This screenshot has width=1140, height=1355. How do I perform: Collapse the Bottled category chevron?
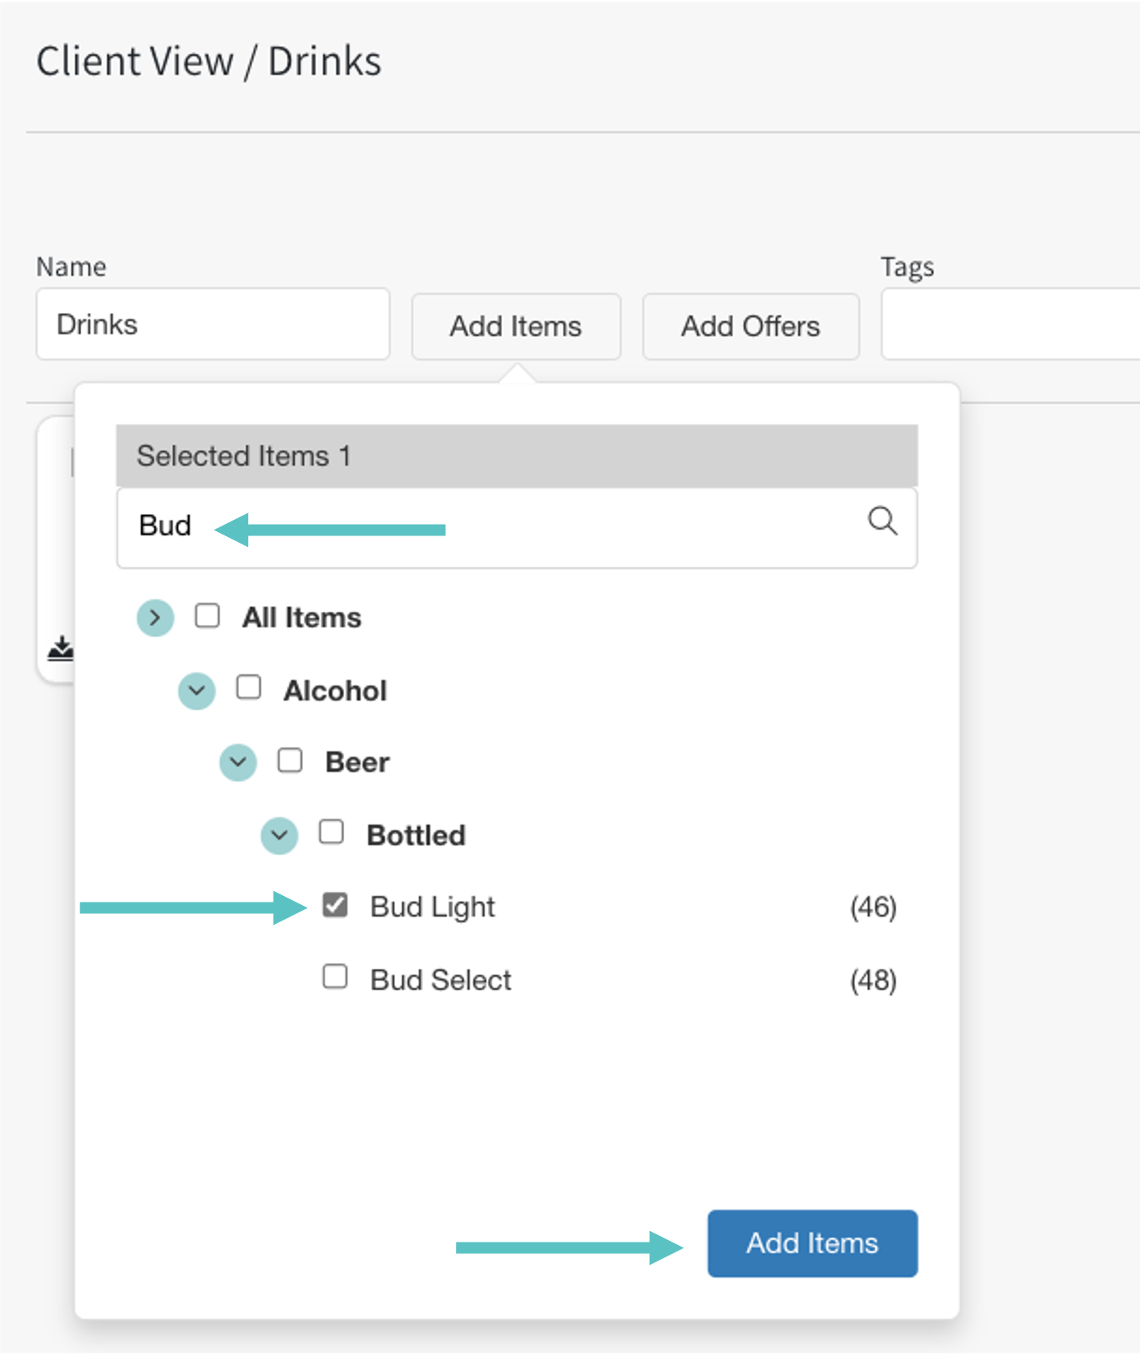click(x=279, y=835)
